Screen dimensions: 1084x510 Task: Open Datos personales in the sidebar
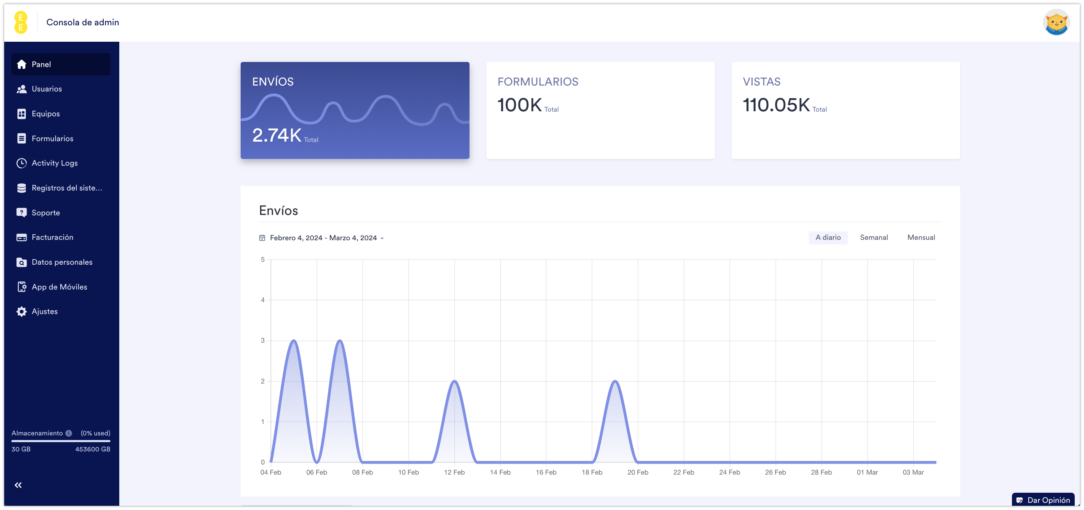tap(62, 262)
